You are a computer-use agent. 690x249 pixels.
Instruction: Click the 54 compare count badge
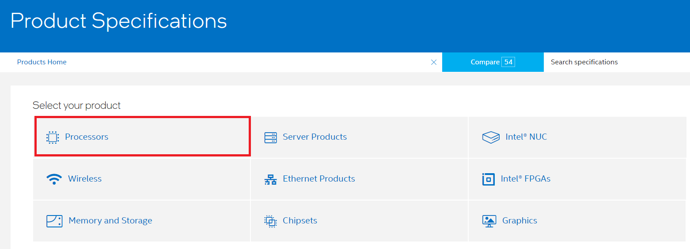pyautogui.click(x=508, y=62)
